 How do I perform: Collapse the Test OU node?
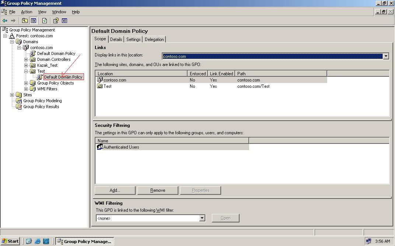tap(26, 71)
